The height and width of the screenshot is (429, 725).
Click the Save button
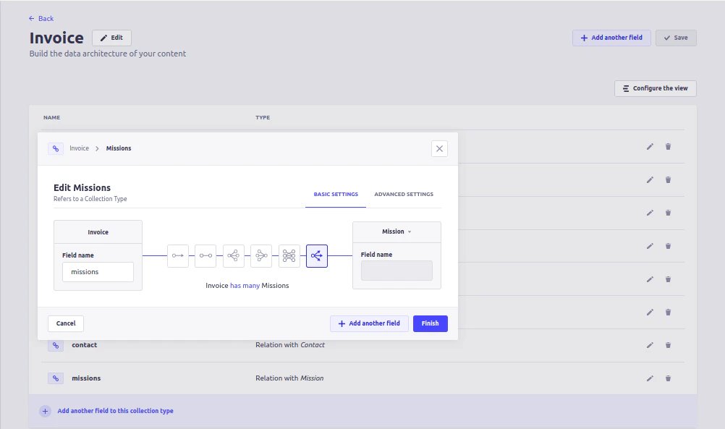pyautogui.click(x=675, y=37)
